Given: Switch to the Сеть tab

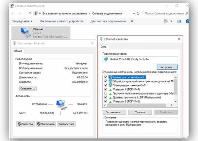Looking at the screenshot, I should click(x=104, y=47).
